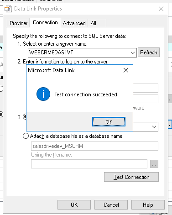Image resolution: width=172 pixels, height=215 pixels.
Task: Select the Attach a database file radio button
Action: coord(26,136)
